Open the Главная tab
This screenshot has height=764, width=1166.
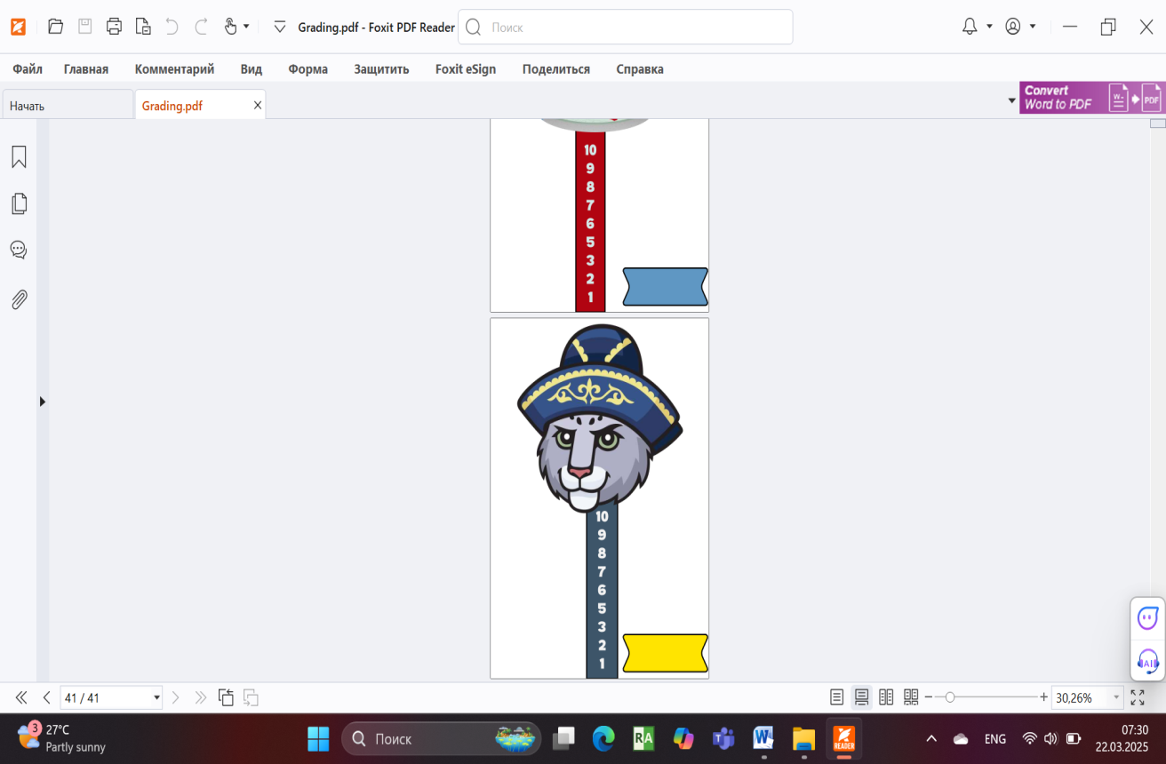click(86, 68)
